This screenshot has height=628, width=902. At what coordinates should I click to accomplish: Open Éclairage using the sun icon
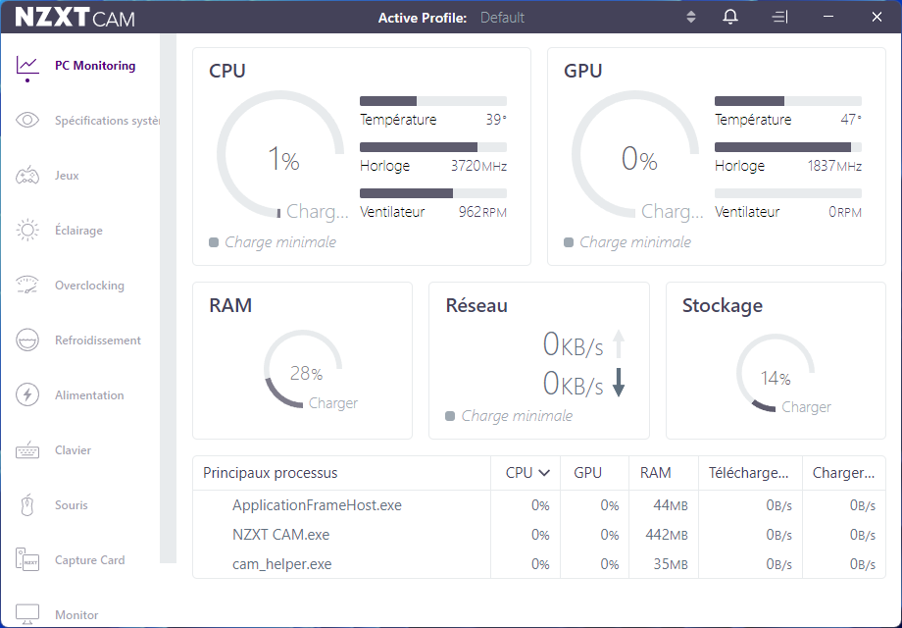coord(27,231)
